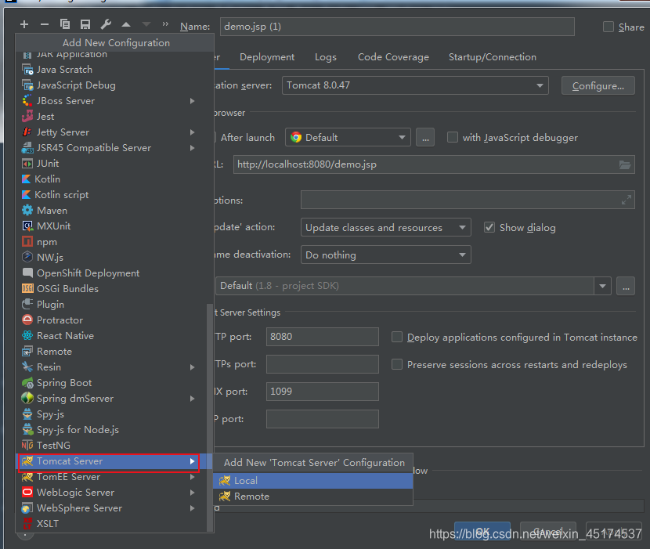The image size is (650, 549).
Task: Click the add configuration plus icon
Action: pos(24,24)
